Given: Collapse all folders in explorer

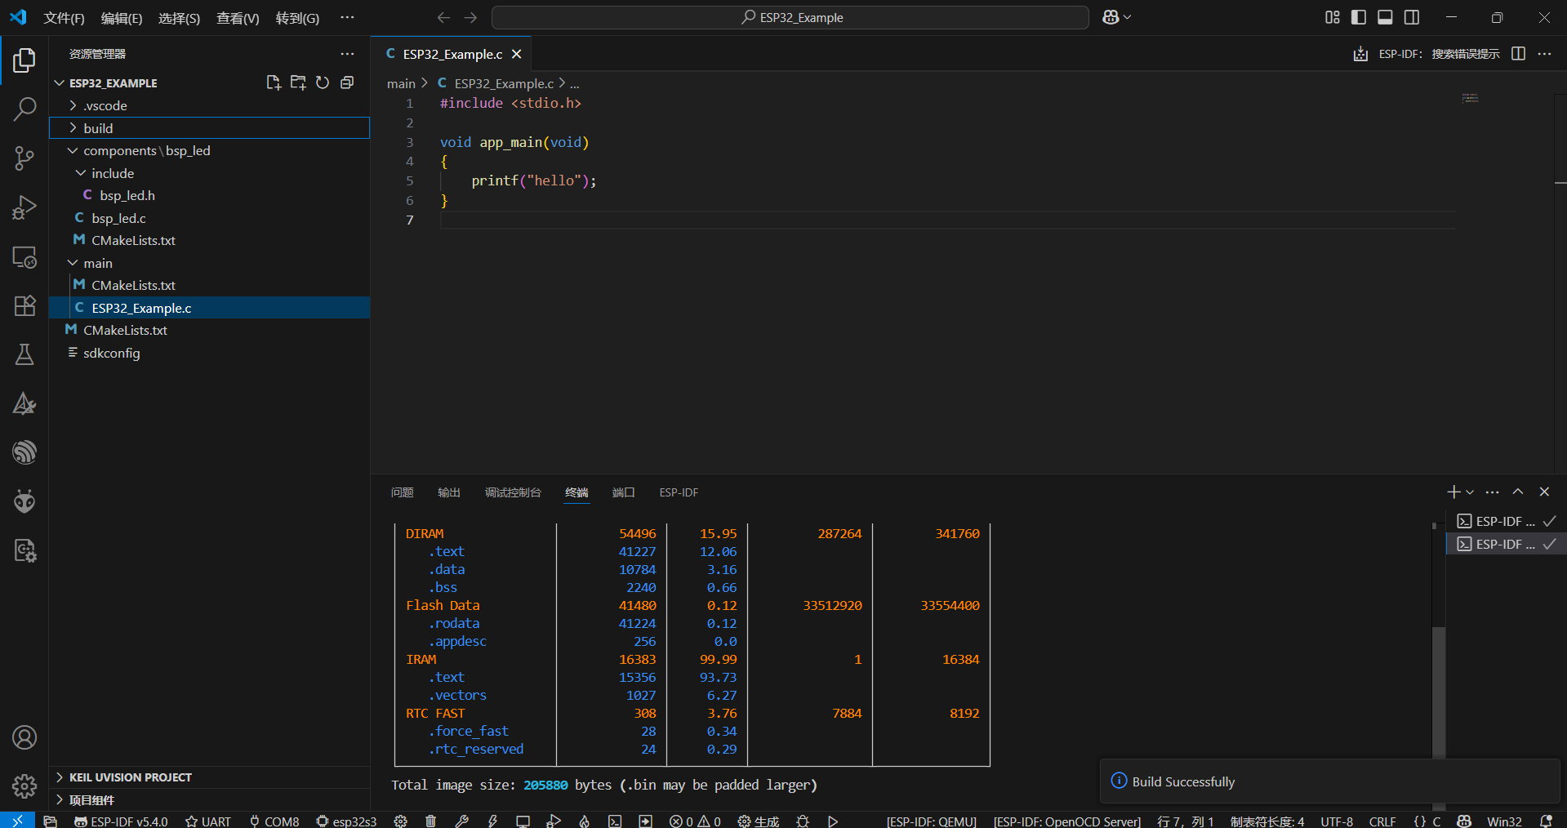Looking at the screenshot, I should pos(347,82).
